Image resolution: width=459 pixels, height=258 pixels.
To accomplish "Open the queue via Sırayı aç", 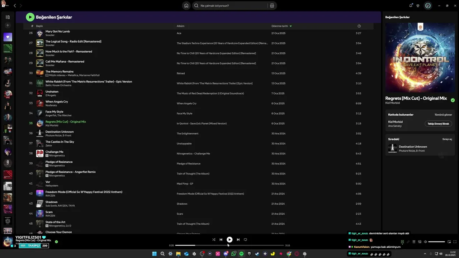I will [x=447, y=139].
